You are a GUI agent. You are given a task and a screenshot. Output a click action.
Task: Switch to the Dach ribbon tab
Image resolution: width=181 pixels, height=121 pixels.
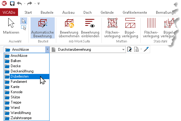(87, 12)
